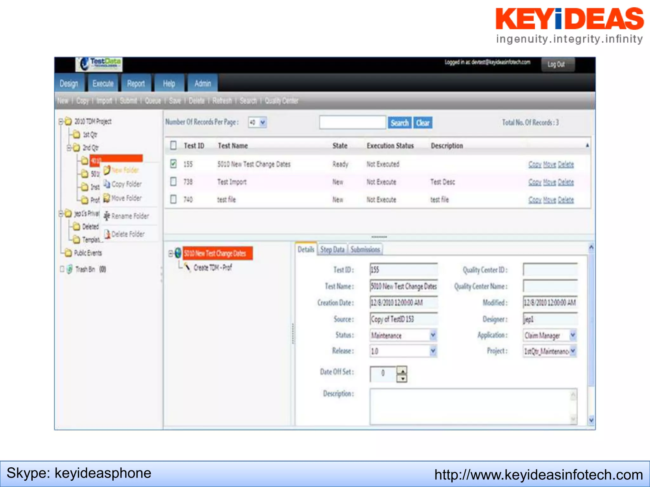Switch to the Step Data tab
The height and width of the screenshot is (487, 650).
coord(332,250)
